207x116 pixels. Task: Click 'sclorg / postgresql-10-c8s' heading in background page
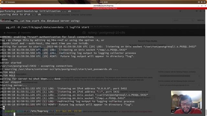(x=106, y=33)
